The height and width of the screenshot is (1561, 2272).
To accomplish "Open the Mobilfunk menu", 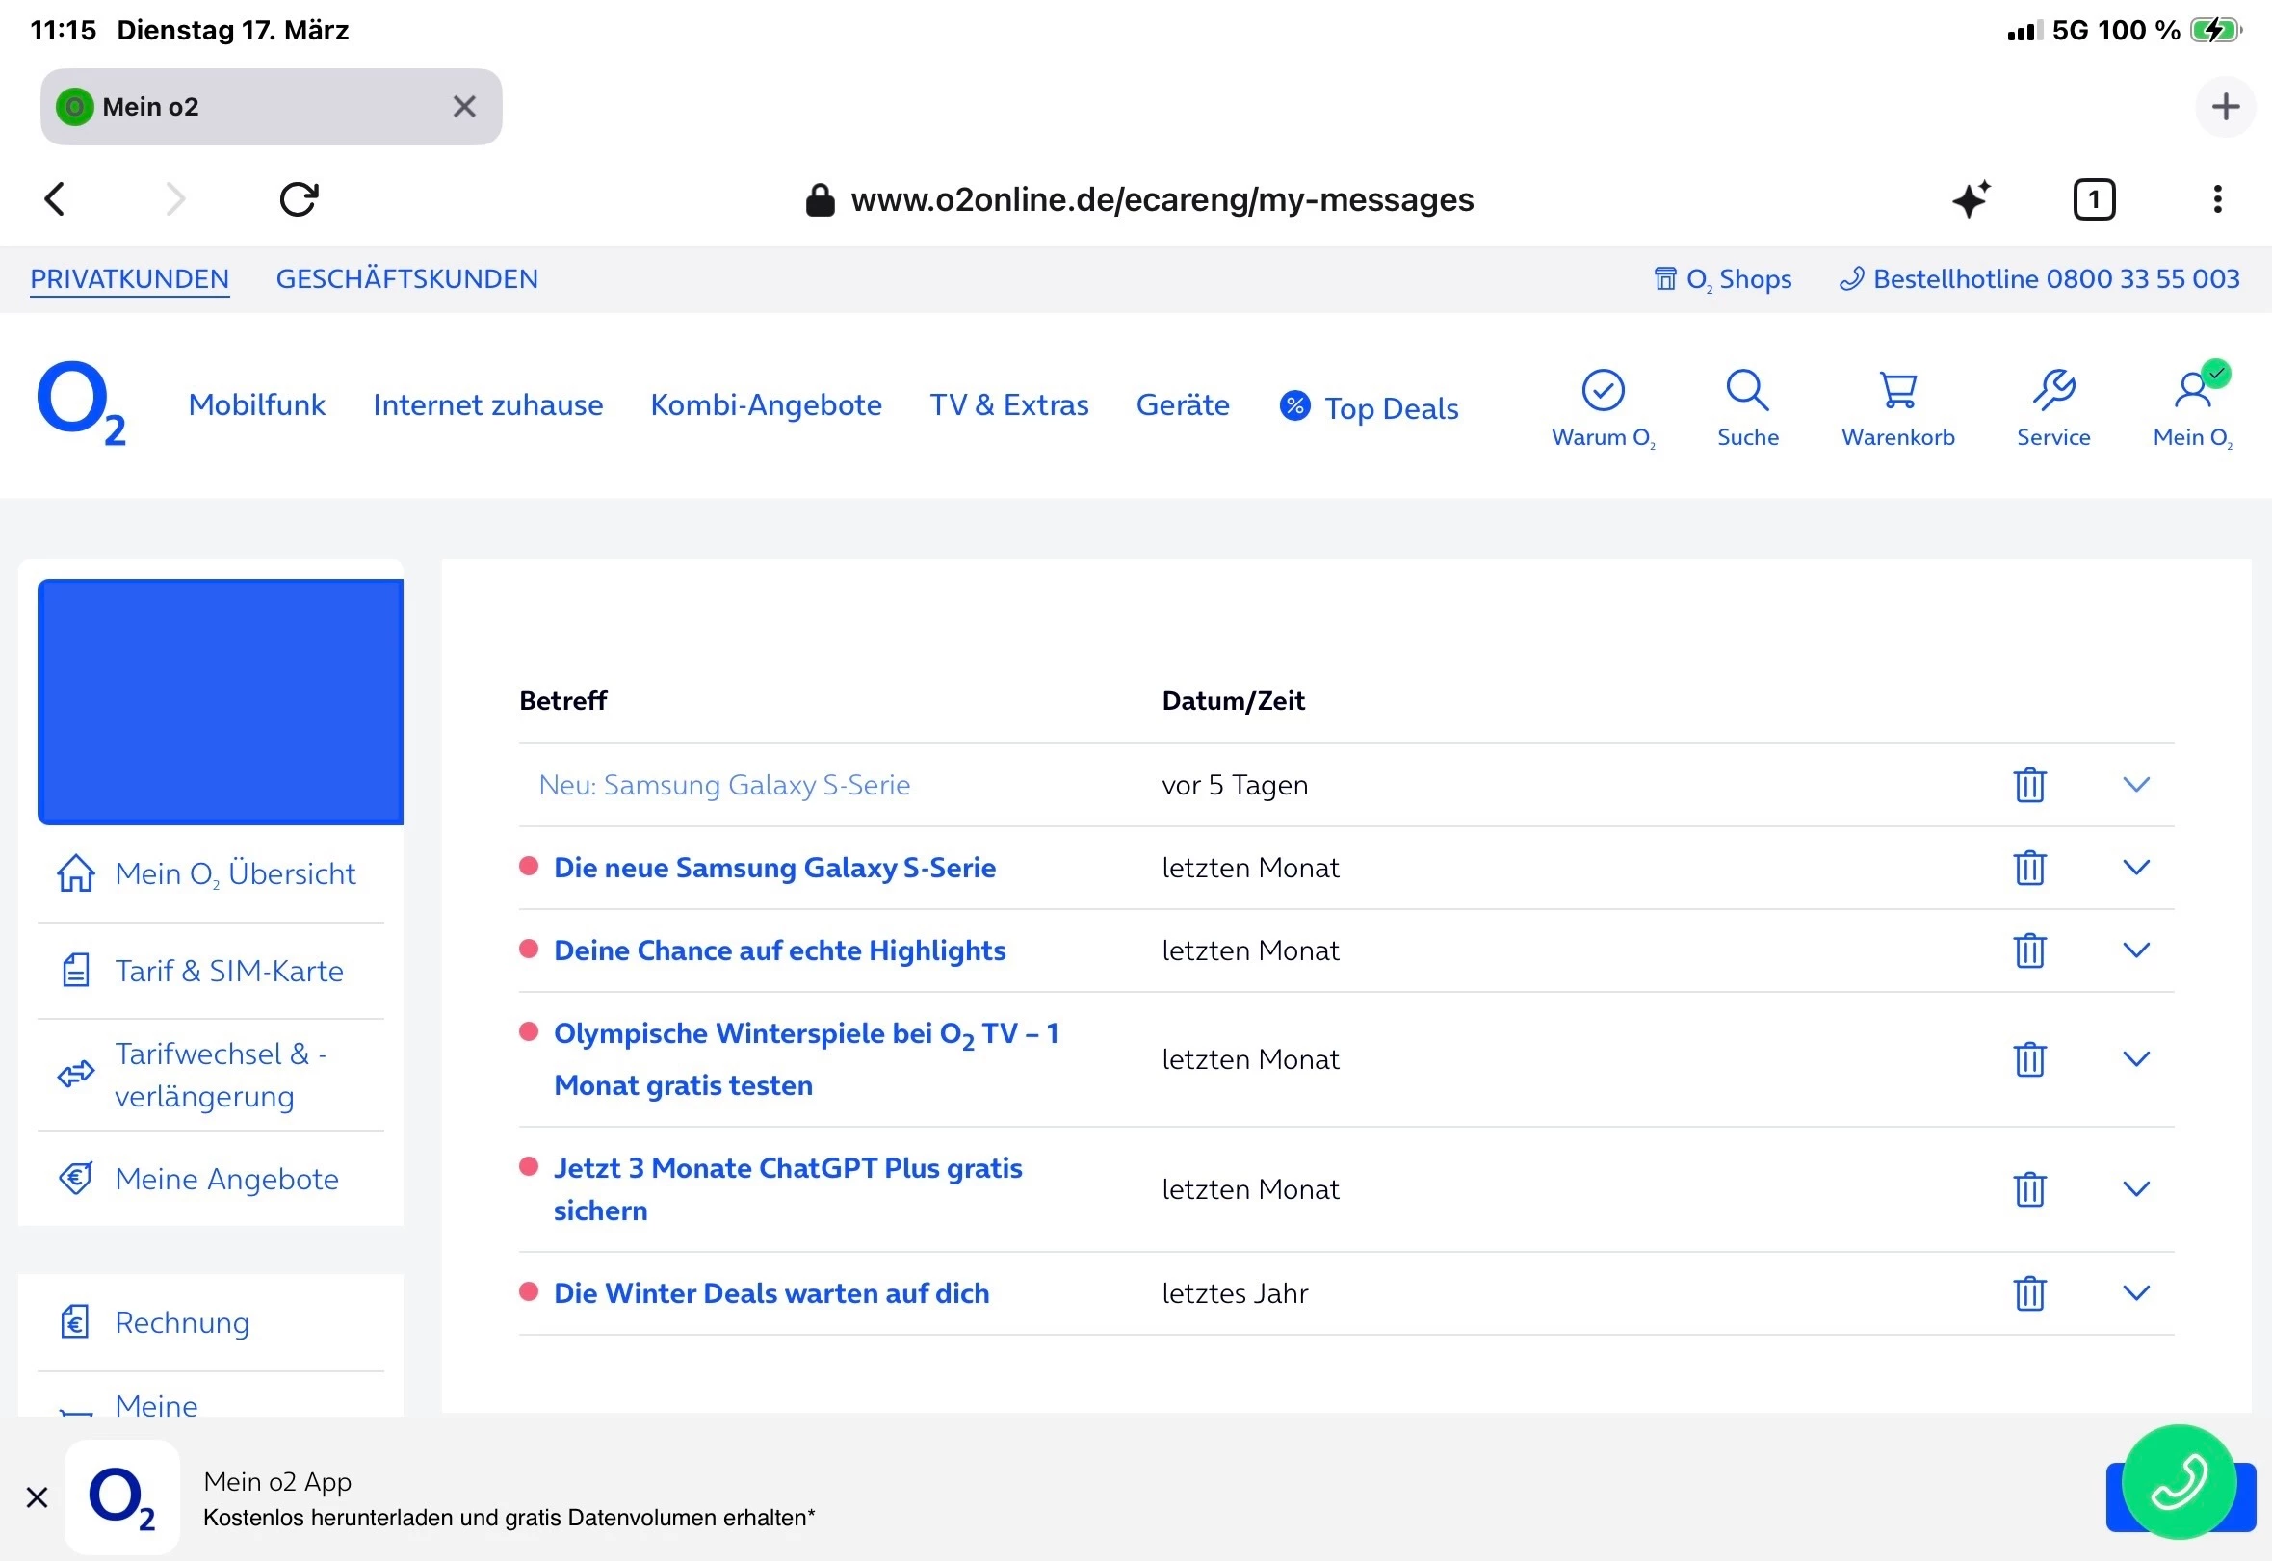I will 256,404.
